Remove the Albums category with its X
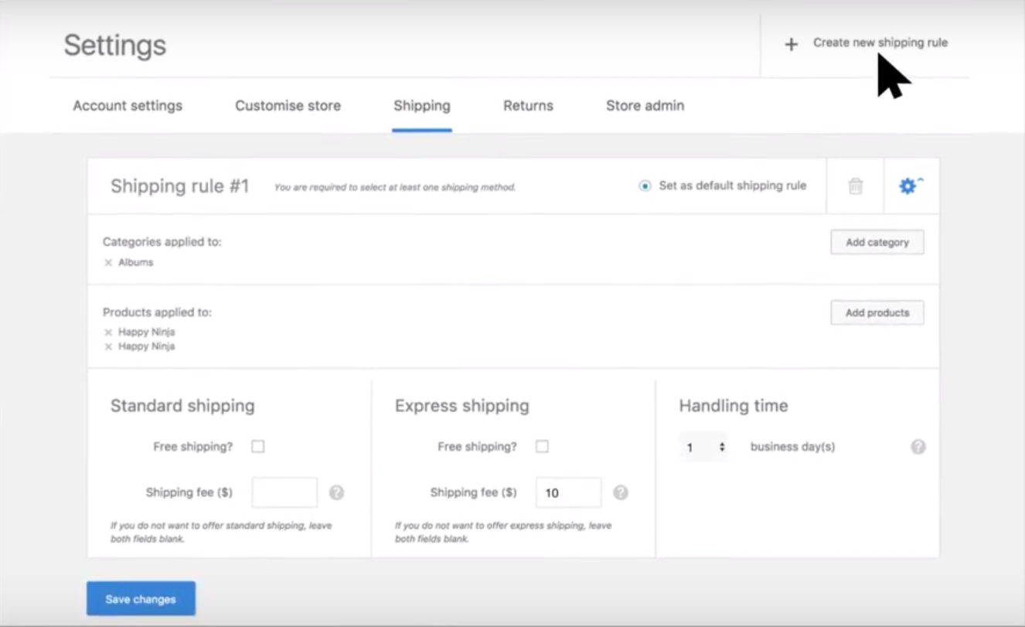Image resolution: width=1025 pixels, height=627 pixels. point(108,263)
